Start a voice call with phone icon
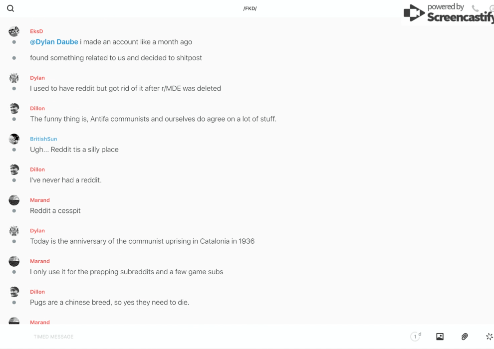The width and height of the screenshot is (494, 349). (475, 8)
